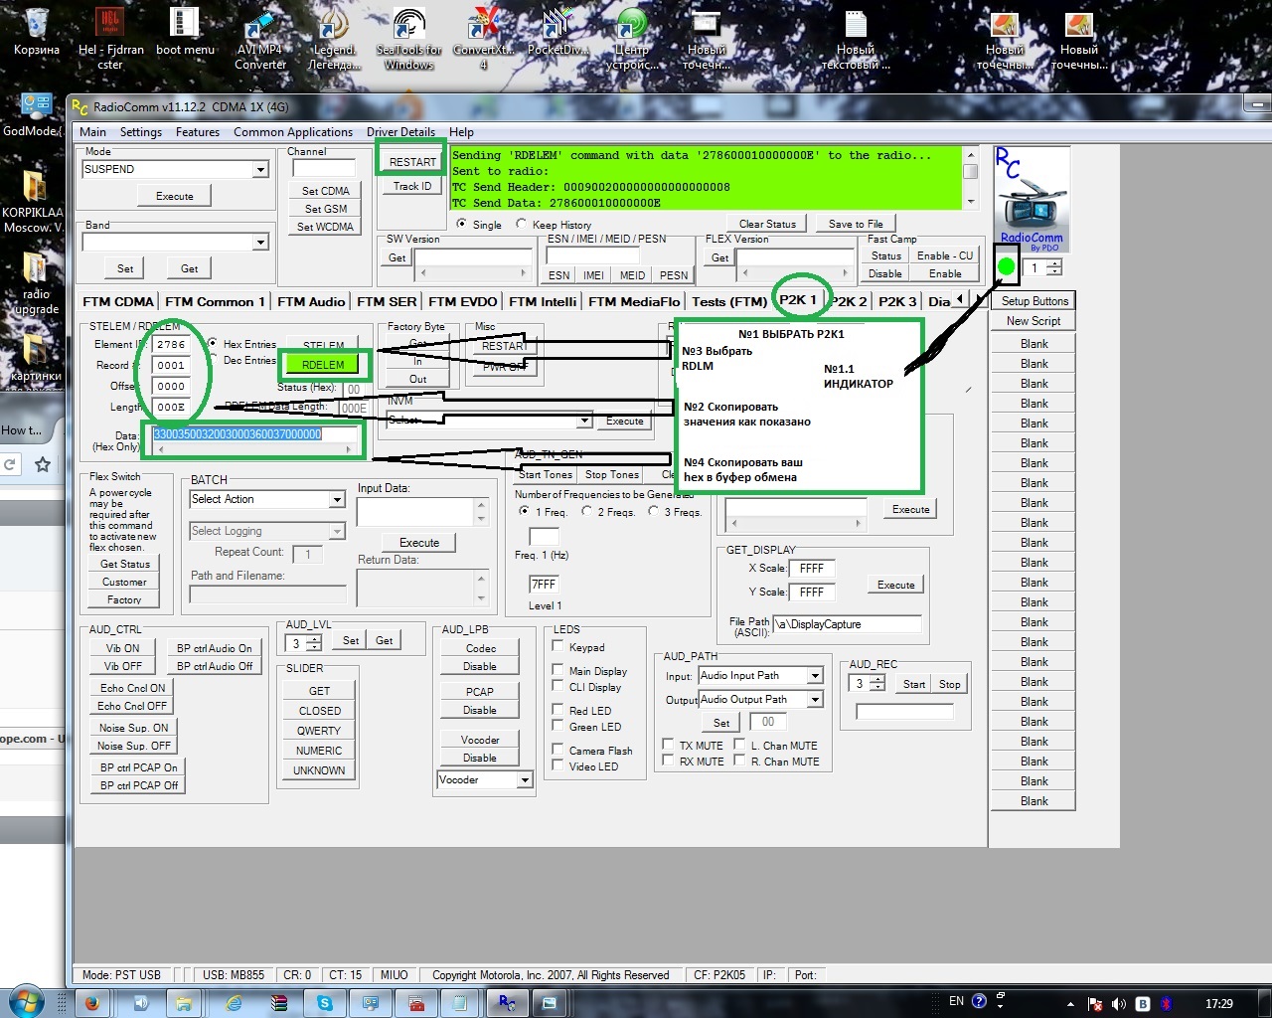Launch SeaTools for Windows shortcut
Screen dimensions: 1272x1018
tap(408, 38)
